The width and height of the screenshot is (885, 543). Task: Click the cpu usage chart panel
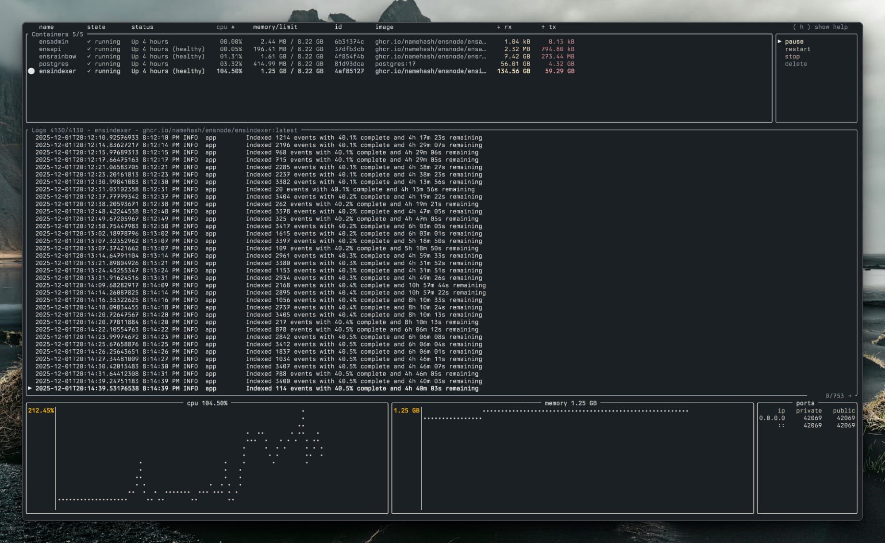(x=207, y=458)
